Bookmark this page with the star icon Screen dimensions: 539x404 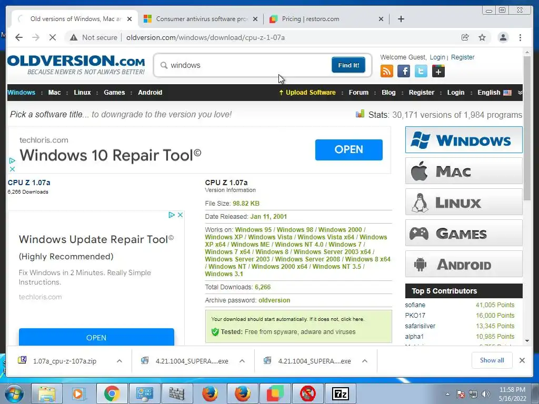[482, 37]
